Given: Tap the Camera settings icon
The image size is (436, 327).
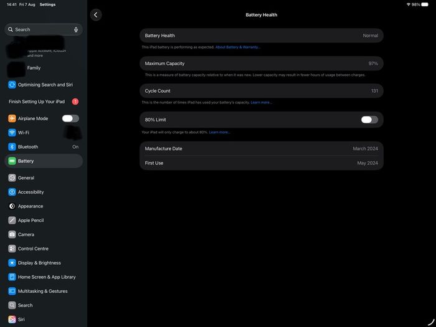Looking at the screenshot, I should click(12, 234).
